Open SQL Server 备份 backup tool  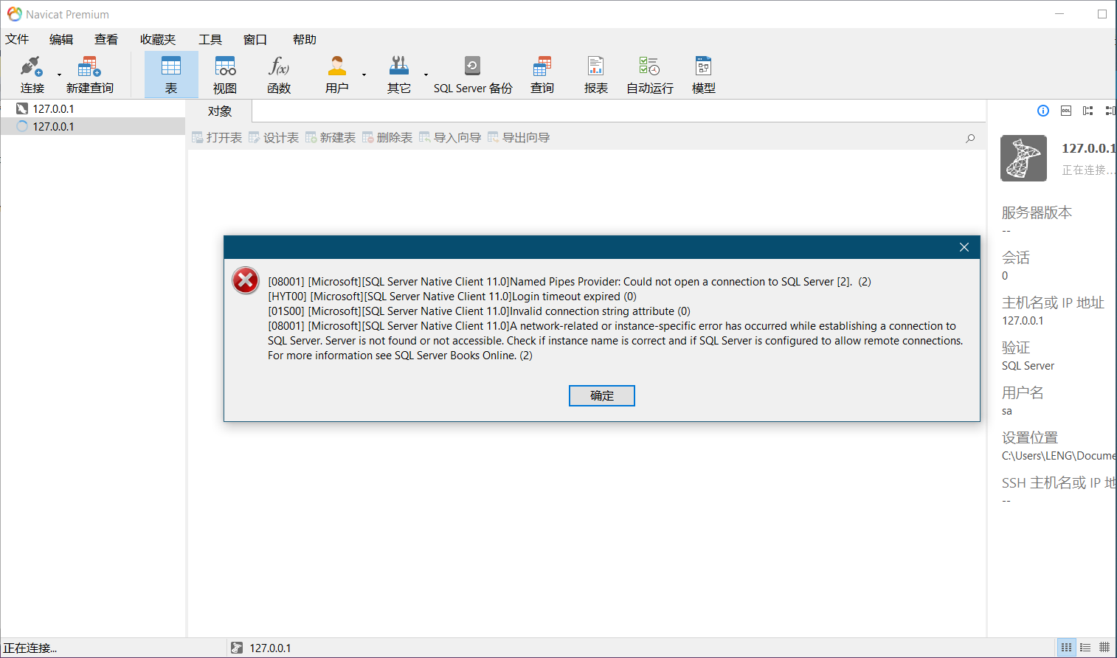click(x=473, y=75)
